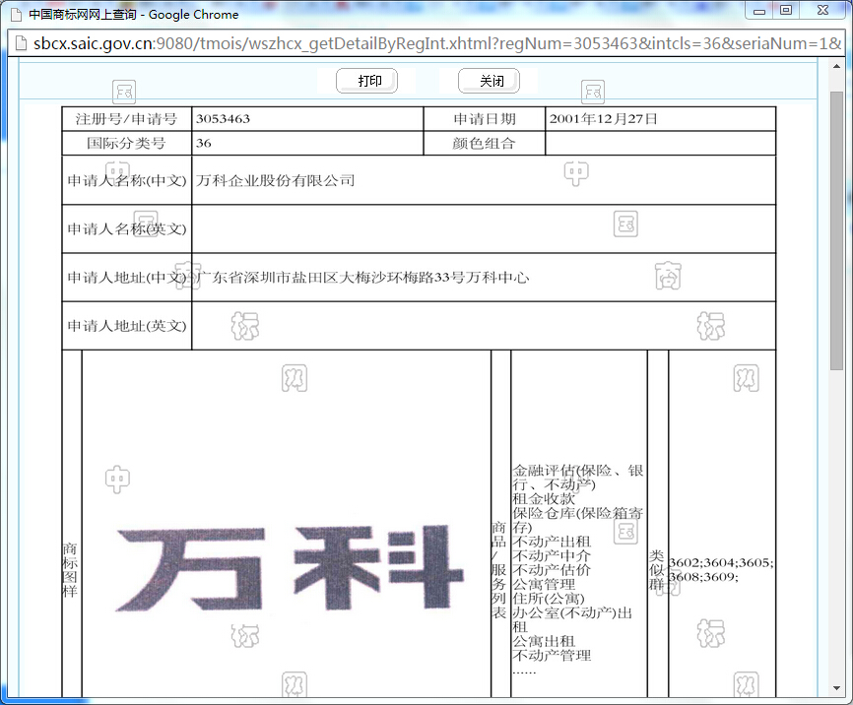
Task: Minimize the Chrome window
Action: pos(759,11)
